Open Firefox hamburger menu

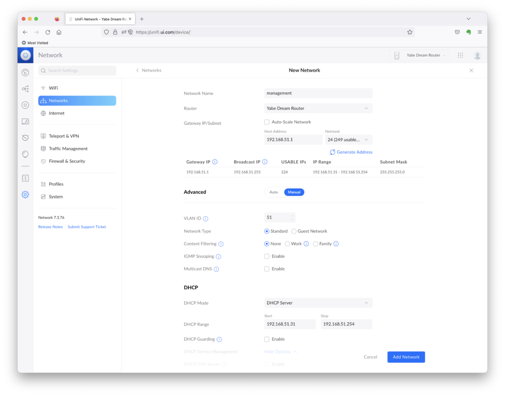click(x=480, y=32)
